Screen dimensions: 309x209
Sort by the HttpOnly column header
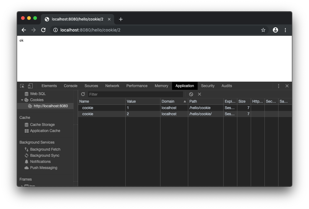click(x=257, y=101)
